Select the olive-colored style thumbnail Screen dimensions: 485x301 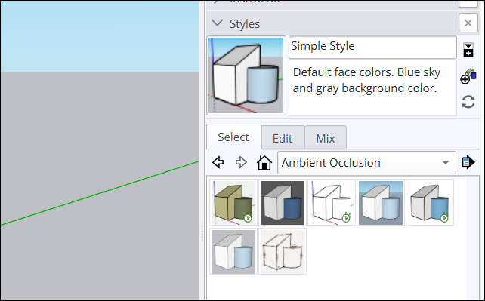point(233,202)
